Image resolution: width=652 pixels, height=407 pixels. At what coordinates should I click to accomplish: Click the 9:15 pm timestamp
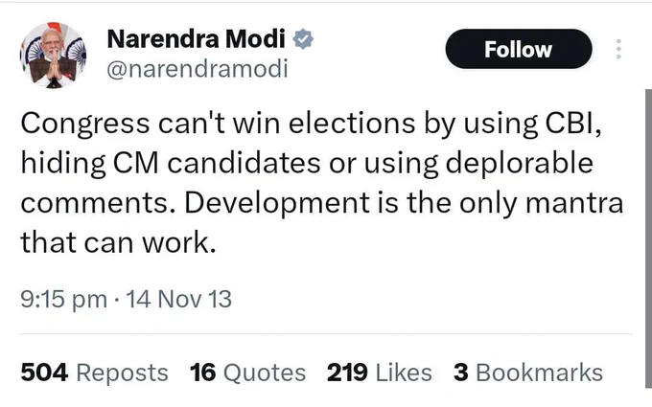(63, 299)
